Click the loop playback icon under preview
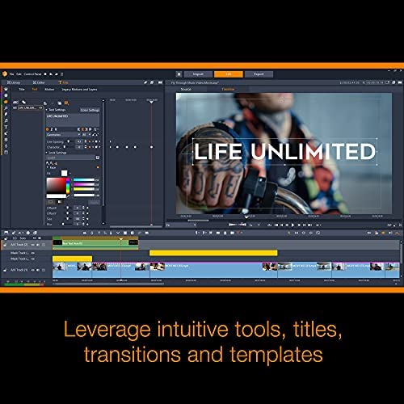The image size is (404, 404). pyautogui.click(x=269, y=225)
